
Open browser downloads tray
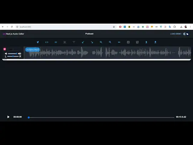point(181,27)
